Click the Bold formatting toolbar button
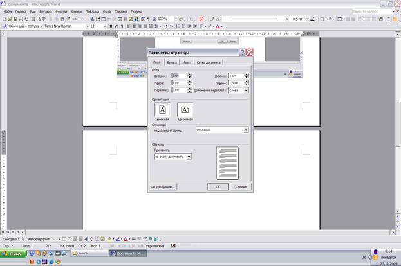Screen dimensions: 401x266 pyautogui.click(x=111, y=26)
